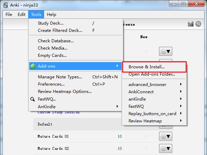Open gear options for Mature Cards 01
The image size is (207, 155).
(166, 136)
